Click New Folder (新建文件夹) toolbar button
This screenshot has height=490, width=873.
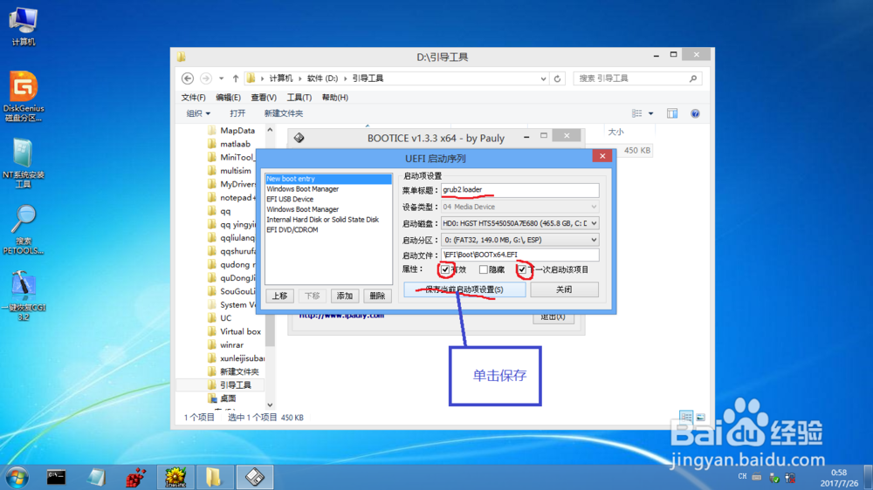tap(284, 113)
